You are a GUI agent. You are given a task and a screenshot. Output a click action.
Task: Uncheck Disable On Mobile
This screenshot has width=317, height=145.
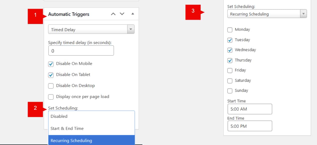coord(51,64)
